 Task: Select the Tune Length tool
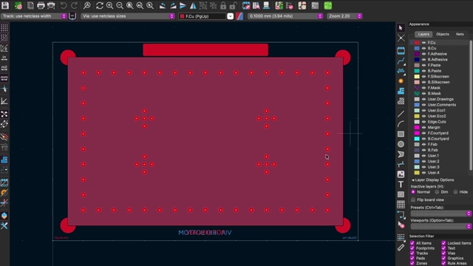pyautogui.click(x=401, y=71)
